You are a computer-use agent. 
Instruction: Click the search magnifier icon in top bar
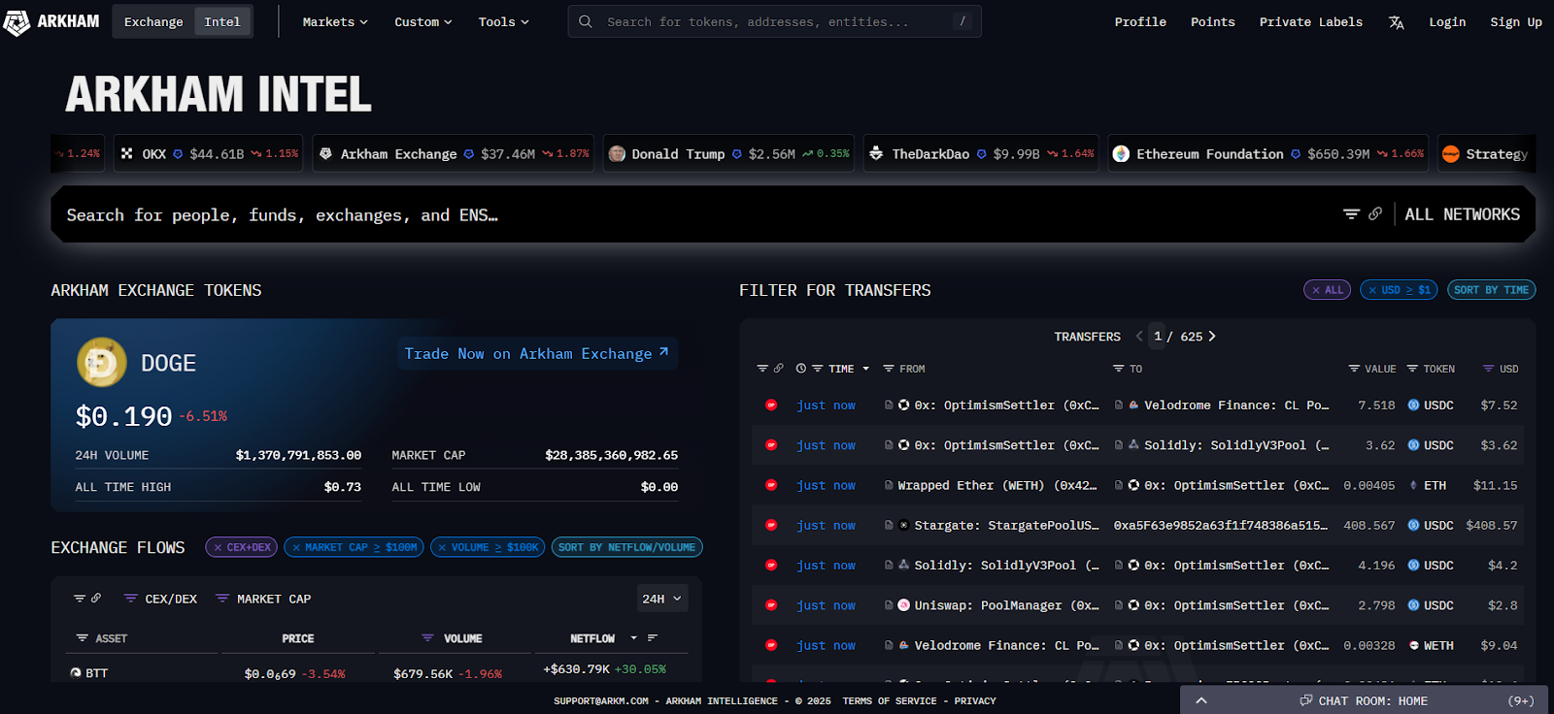tap(586, 21)
